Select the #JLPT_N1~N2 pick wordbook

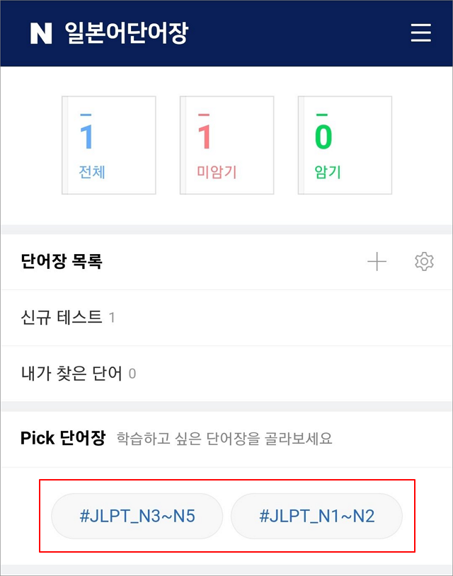pyautogui.click(x=316, y=516)
